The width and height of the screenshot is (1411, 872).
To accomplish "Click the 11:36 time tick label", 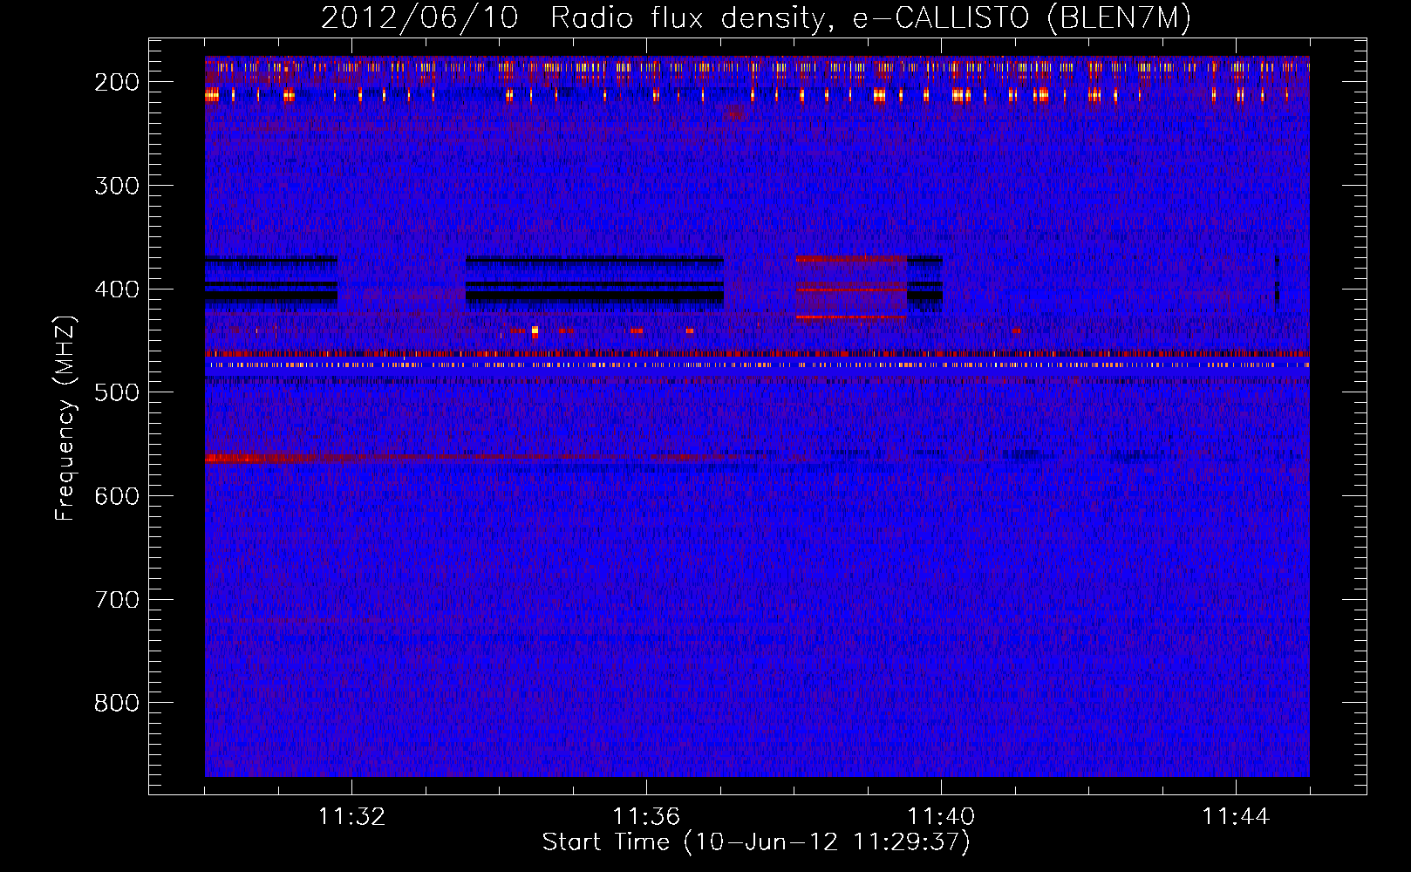I will pyautogui.click(x=646, y=817).
